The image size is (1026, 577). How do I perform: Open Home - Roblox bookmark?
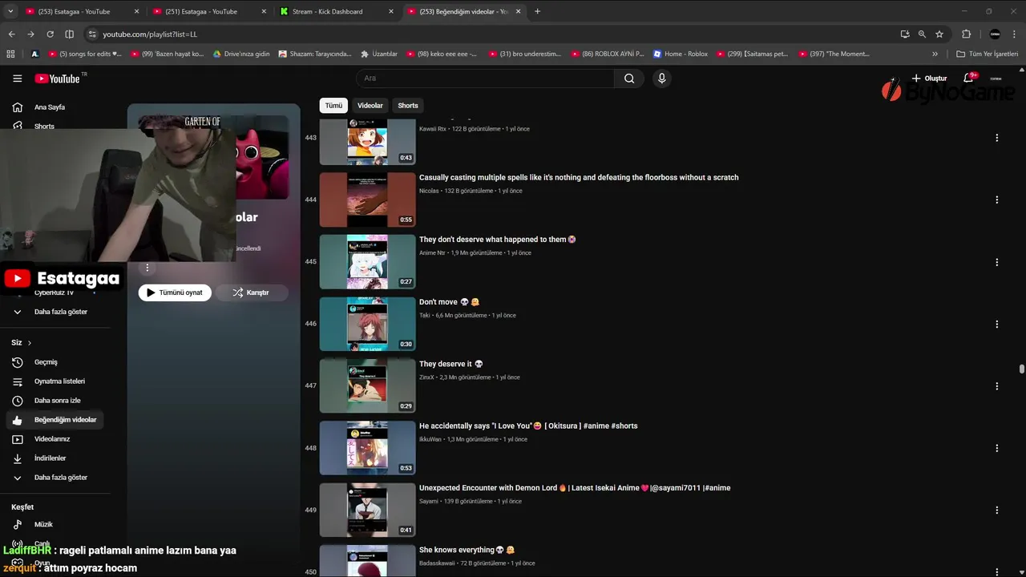(x=681, y=54)
